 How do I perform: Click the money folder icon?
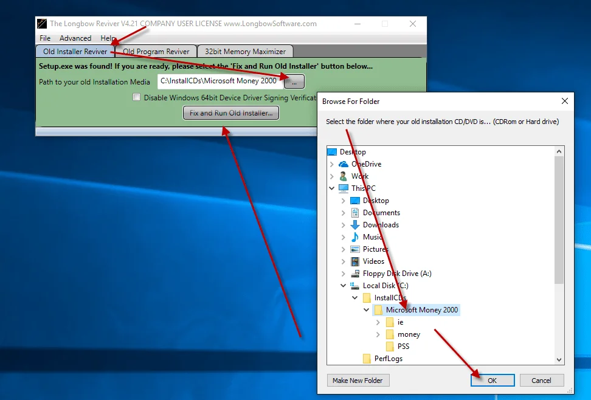tap(390, 334)
